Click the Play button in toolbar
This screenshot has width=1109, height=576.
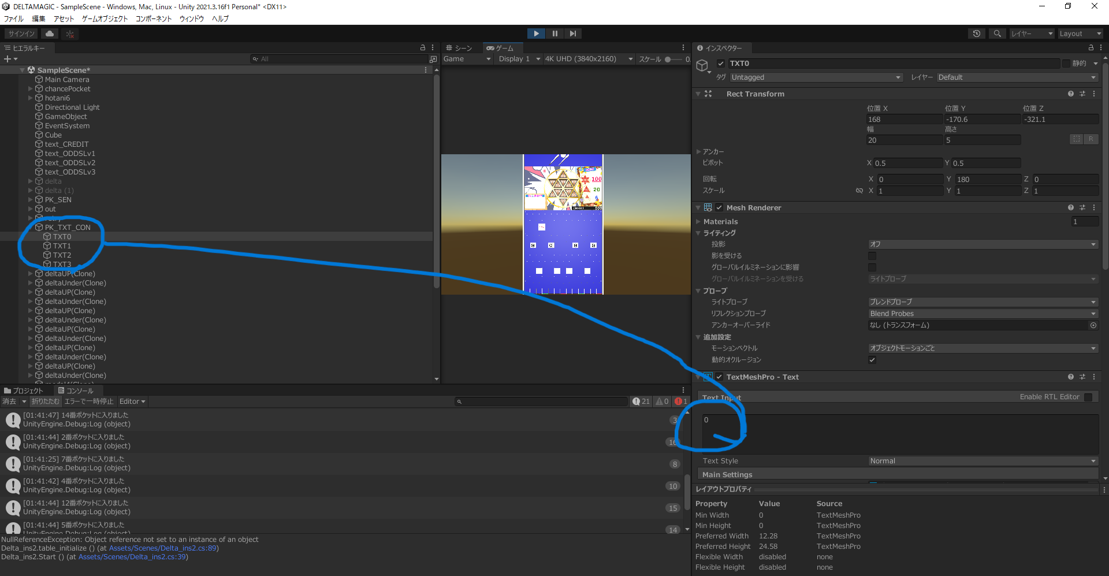[x=536, y=34]
